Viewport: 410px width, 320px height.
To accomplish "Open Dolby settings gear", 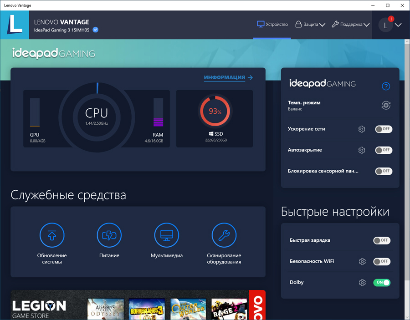I will coord(362,283).
